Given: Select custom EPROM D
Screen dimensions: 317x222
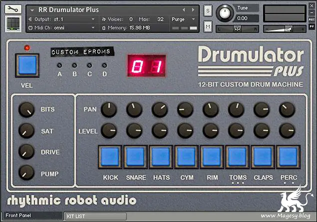Looking at the screenshot, I should 104,65.
